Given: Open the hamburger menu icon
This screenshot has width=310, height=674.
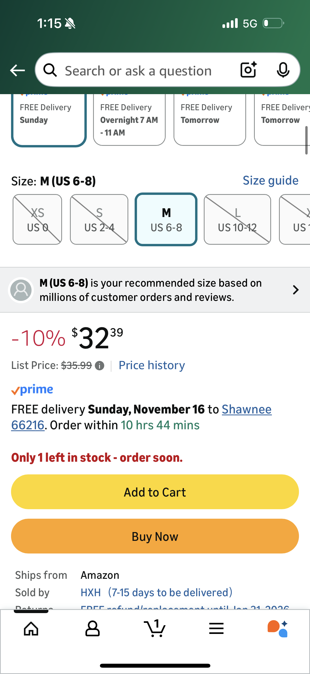Looking at the screenshot, I should [x=216, y=629].
